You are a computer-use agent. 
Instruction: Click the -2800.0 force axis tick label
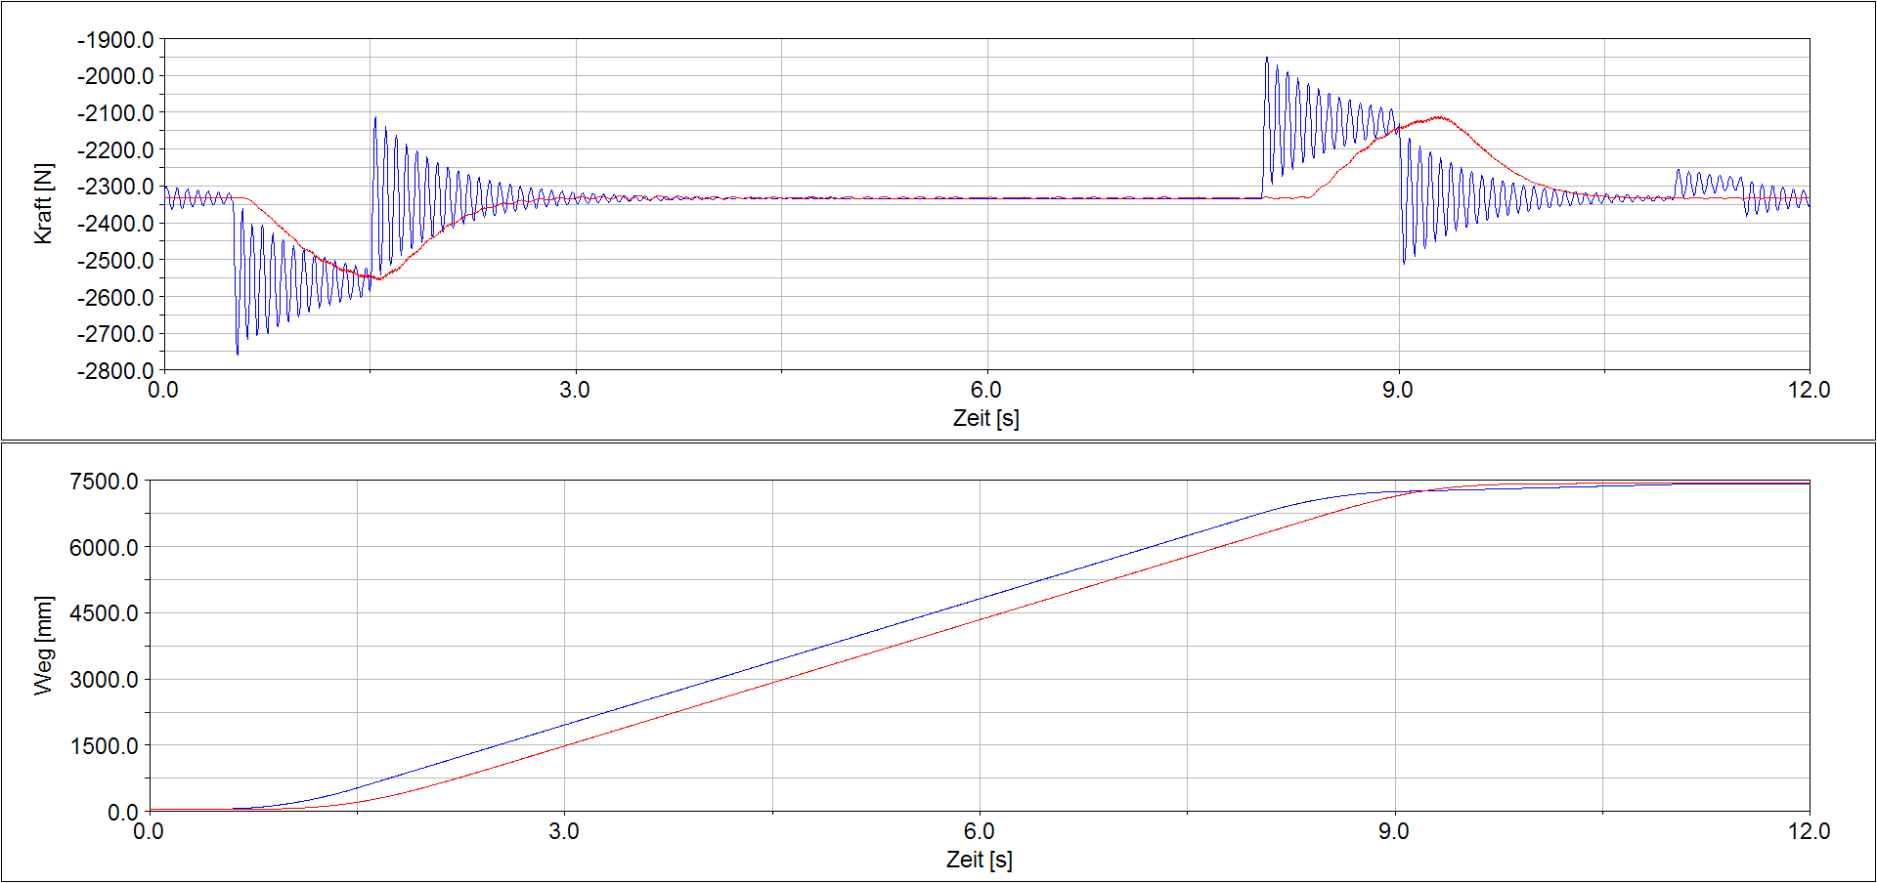point(115,371)
